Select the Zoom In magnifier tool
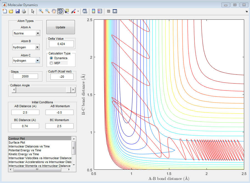 point(41,11)
